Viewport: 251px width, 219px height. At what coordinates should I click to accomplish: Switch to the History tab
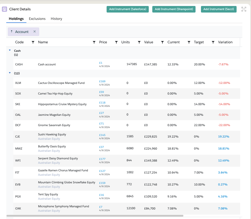click(x=56, y=19)
